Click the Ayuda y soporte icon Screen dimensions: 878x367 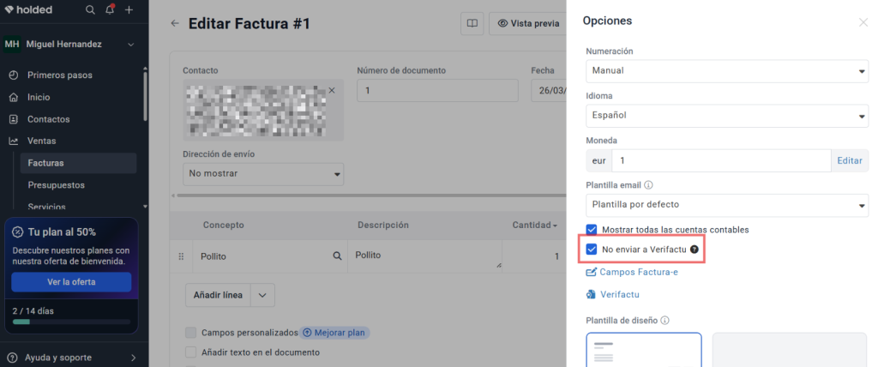(14, 358)
